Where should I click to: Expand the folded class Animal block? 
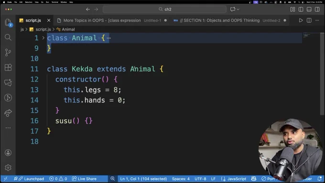[43, 38]
